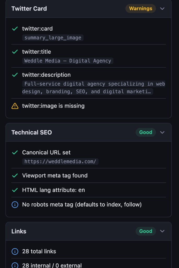The width and height of the screenshot is (179, 268).
Task: Collapse the Links section
Action: coord(162,231)
